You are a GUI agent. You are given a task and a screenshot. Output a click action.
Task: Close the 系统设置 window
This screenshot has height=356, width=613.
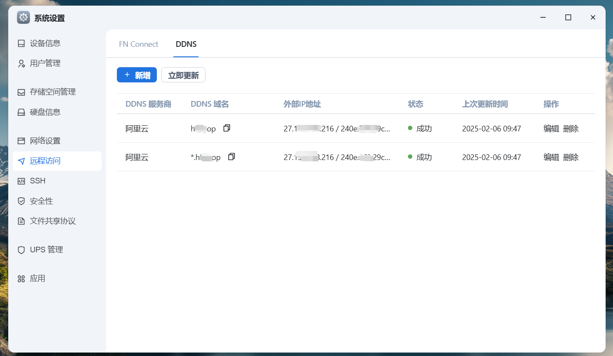click(x=593, y=17)
